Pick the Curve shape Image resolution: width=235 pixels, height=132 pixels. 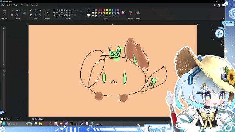point(57,10)
